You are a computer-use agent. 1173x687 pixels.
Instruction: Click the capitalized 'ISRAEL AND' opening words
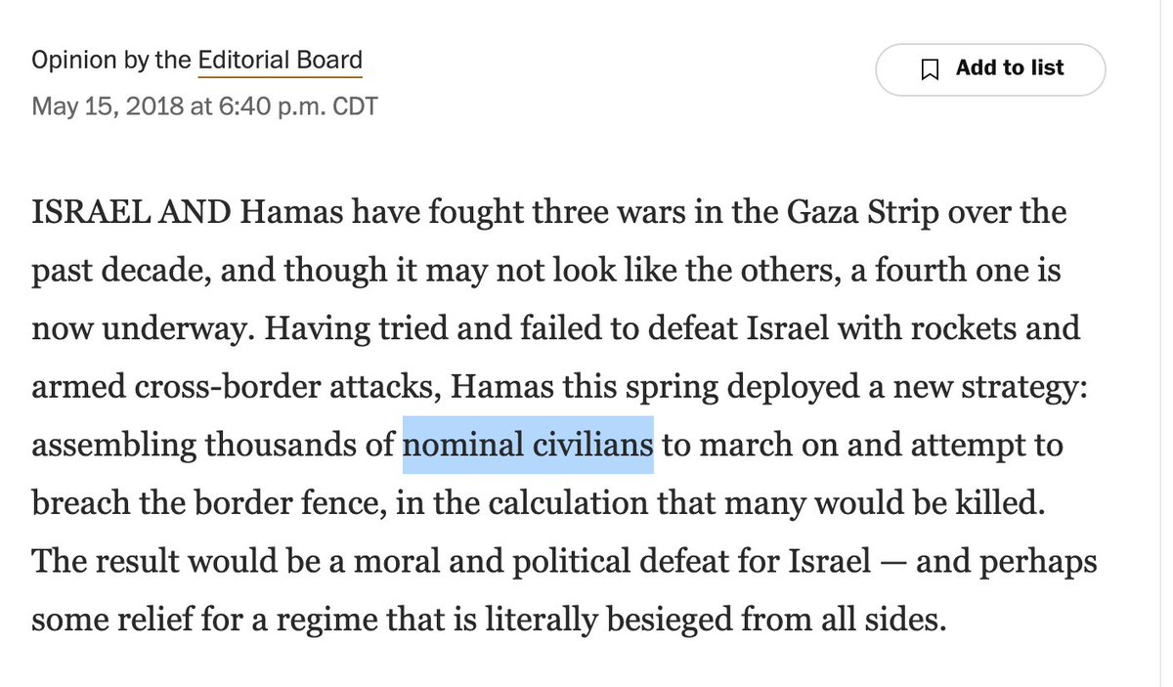(130, 211)
